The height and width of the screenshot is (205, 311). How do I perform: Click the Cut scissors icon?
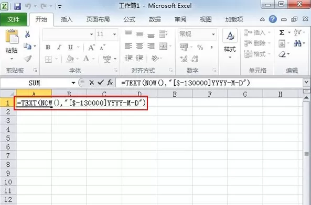27,34
